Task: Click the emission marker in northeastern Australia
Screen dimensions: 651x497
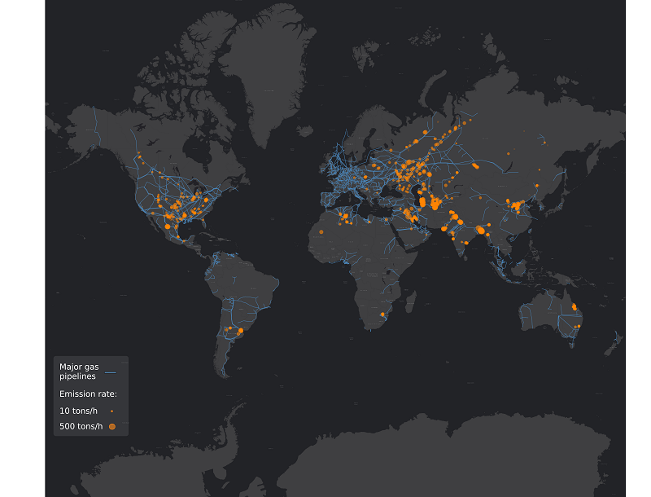Action: point(574,307)
